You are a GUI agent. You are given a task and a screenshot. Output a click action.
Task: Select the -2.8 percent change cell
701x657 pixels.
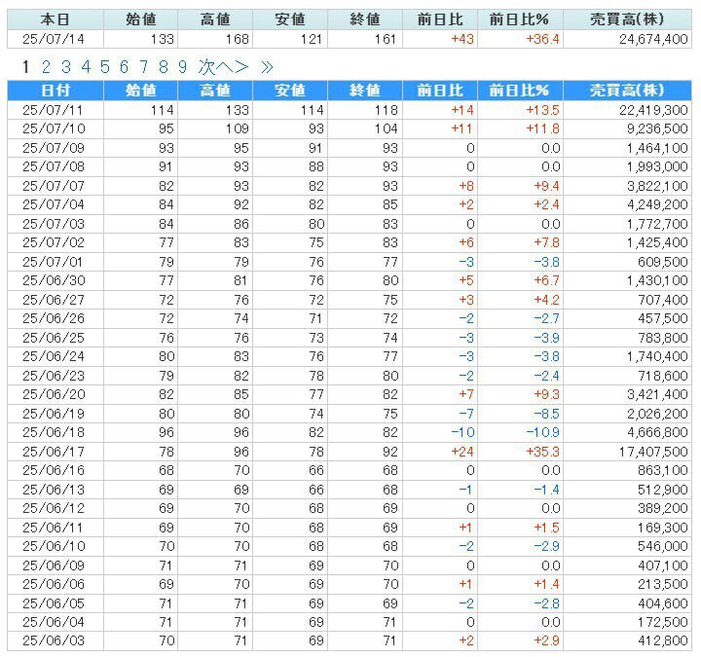pyautogui.click(x=547, y=603)
